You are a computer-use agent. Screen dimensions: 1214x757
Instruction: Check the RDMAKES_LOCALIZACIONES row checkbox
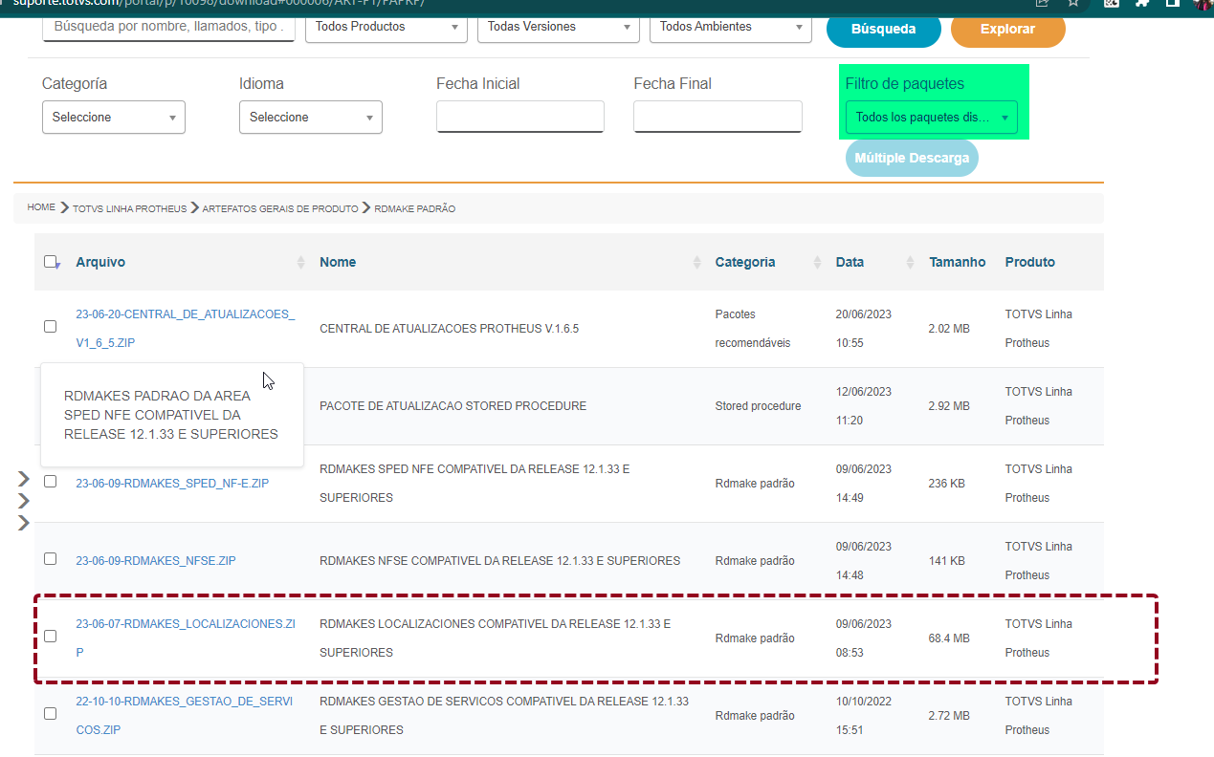50,637
